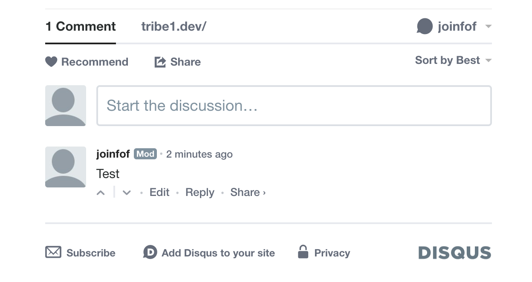The image size is (532, 282).
Task: Click the heart Recommend icon
Action: (x=51, y=62)
